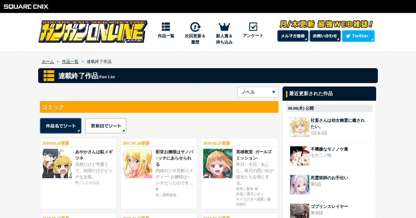This screenshot has width=416, height=218.
Task: Click title 英雄教室 -ガールズミッション-
Action: (x=254, y=155)
